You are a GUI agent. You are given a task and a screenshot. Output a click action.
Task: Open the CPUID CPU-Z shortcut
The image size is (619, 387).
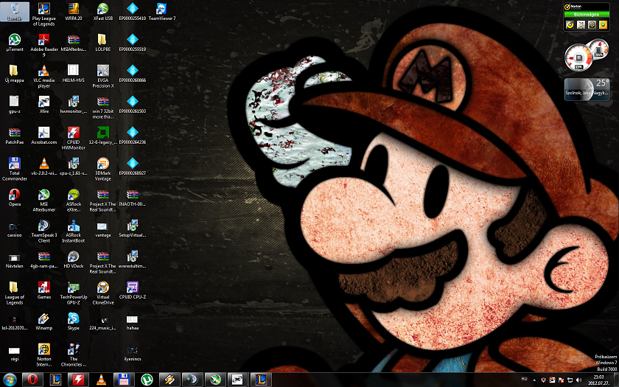pyautogui.click(x=133, y=287)
